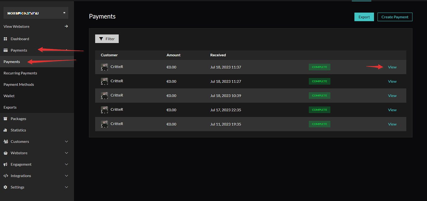Select the Dashboard grid icon

6,39
